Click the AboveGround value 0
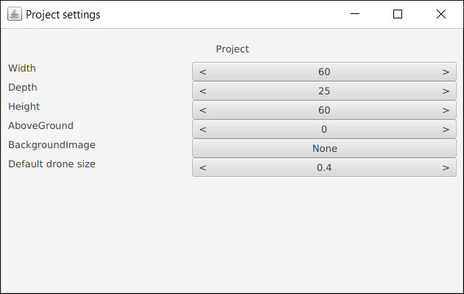This screenshot has height=294, width=464. pyautogui.click(x=324, y=129)
